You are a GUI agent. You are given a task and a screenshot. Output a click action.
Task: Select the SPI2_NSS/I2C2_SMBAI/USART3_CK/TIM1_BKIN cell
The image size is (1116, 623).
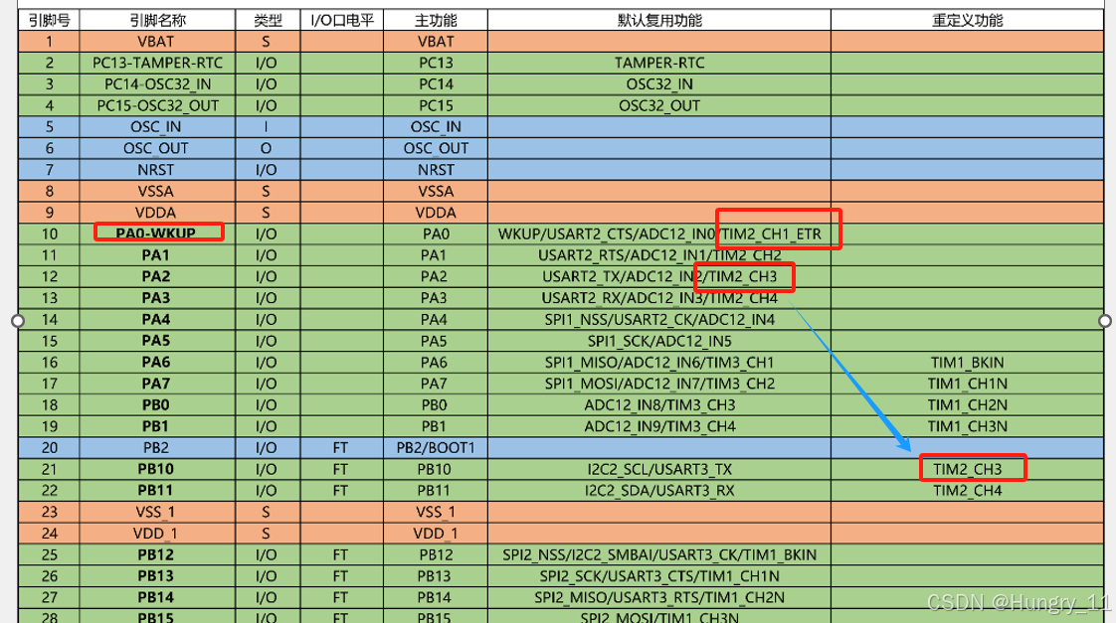pyautogui.click(x=659, y=554)
